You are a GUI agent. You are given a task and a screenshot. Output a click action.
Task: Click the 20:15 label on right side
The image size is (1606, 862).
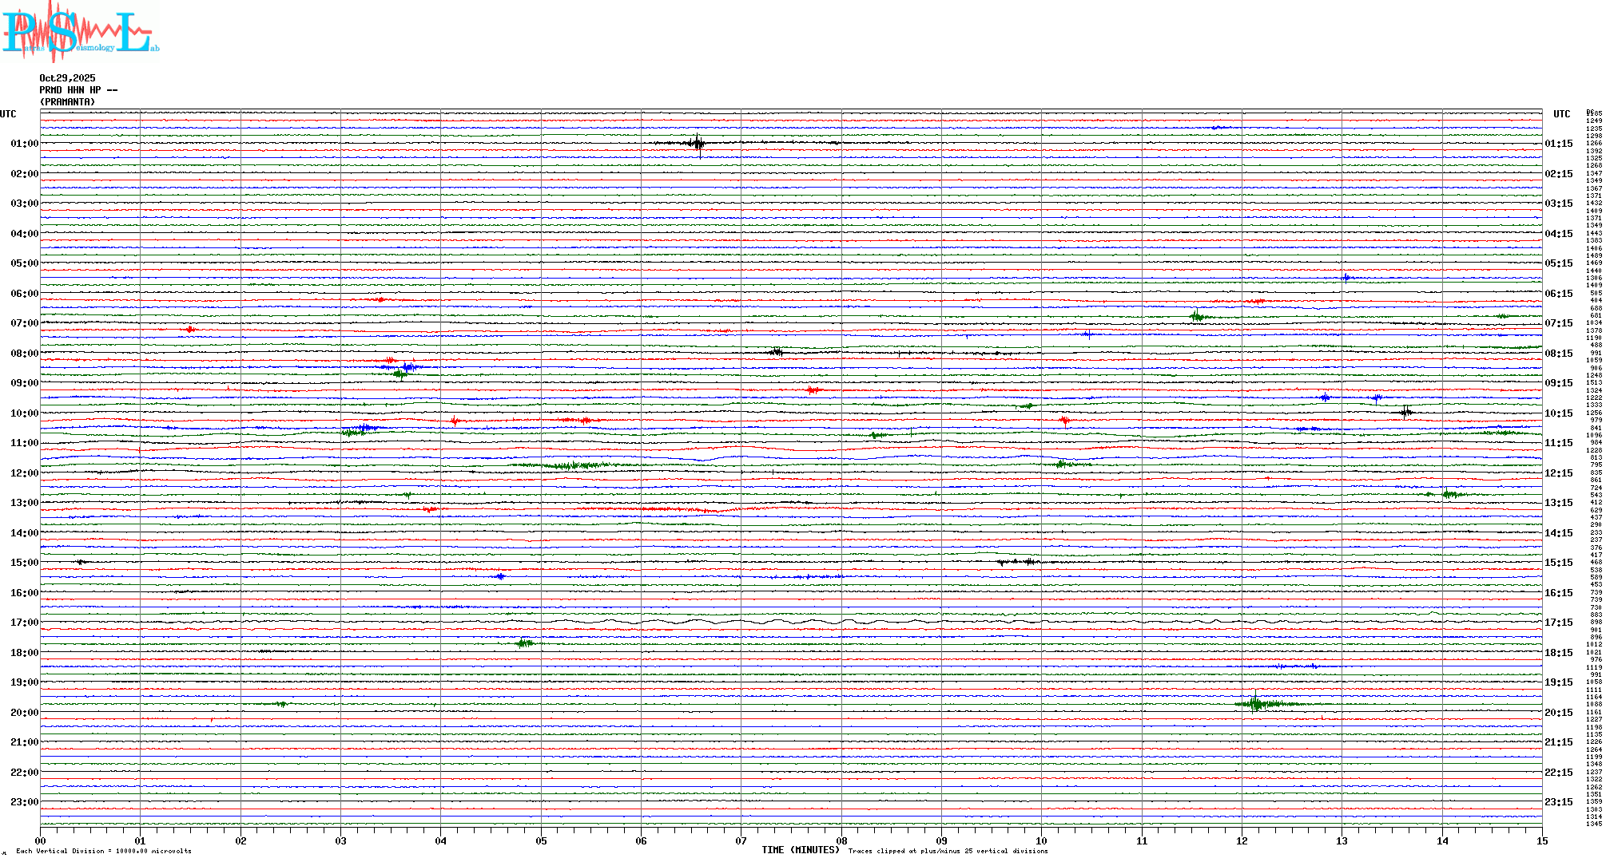point(1558,713)
